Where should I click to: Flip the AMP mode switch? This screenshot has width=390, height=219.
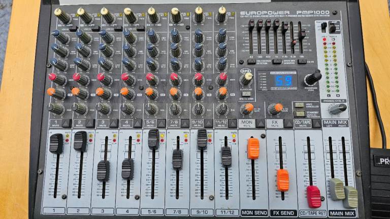coord(333,28)
